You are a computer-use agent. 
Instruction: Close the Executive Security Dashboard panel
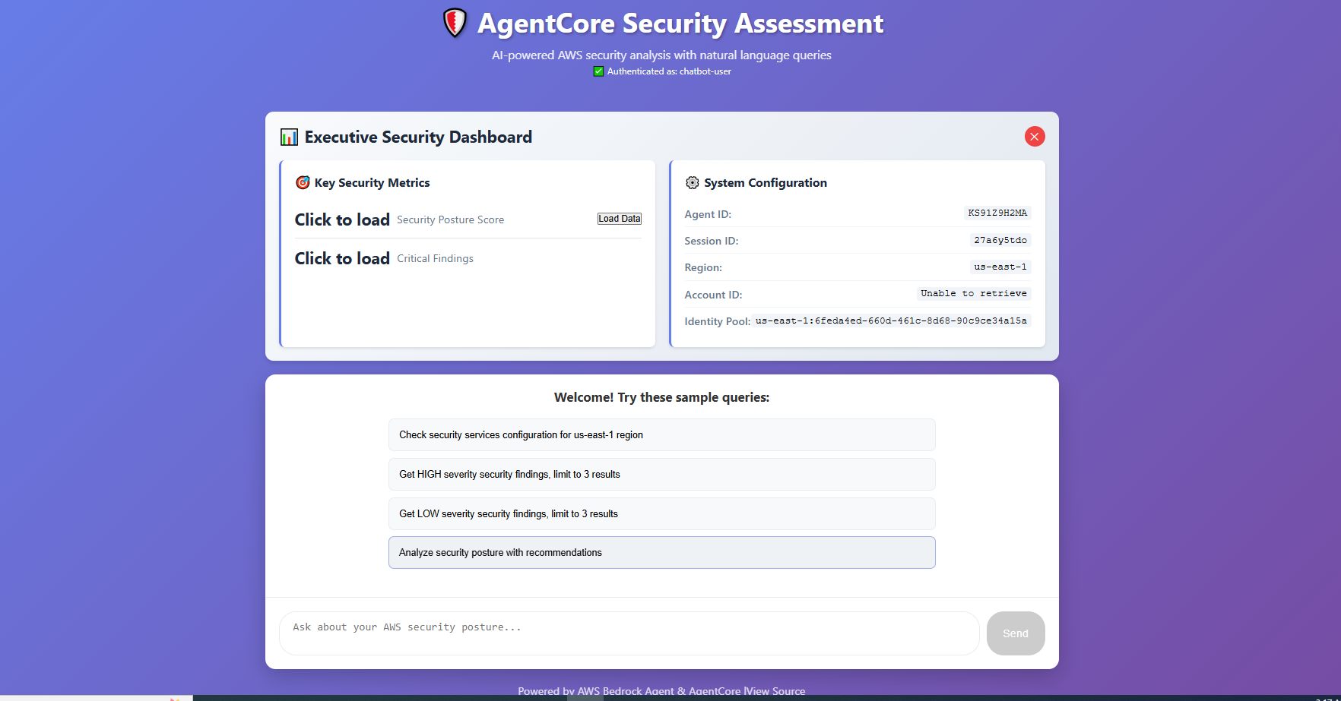point(1035,136)
